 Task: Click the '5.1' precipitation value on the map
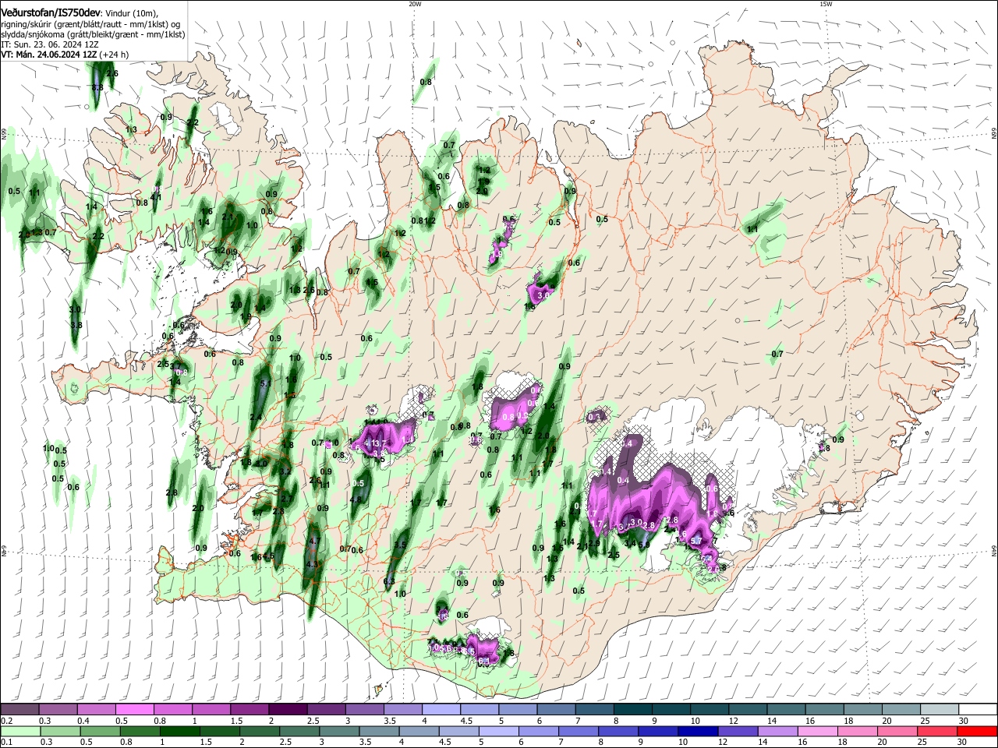[265, 383]
